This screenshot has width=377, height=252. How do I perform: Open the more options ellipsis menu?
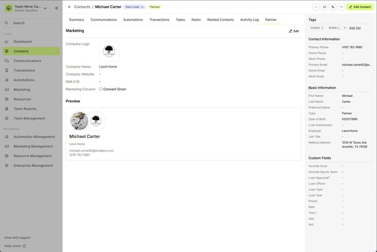click(341, 7)
